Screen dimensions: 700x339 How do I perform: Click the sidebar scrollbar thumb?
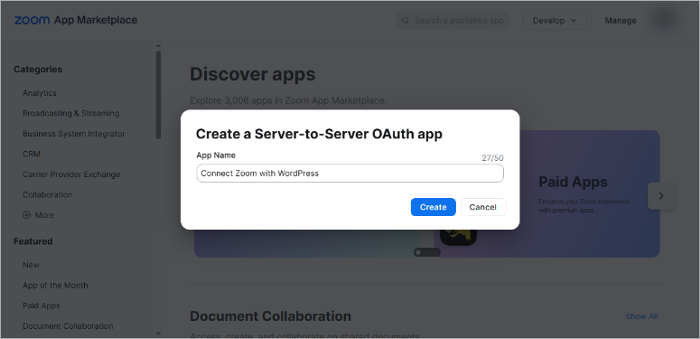[x=158, y=95]
